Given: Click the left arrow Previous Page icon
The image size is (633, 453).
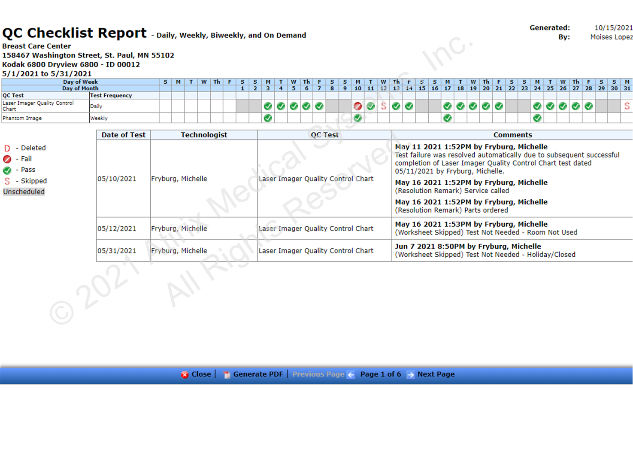Looking at the screenshot, I should coord(351,374).
